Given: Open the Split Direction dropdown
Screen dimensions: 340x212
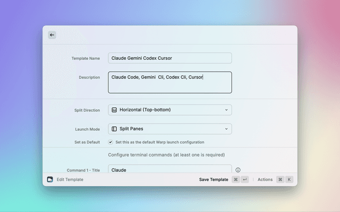Looking at the screenshot, I should [170, 110].
